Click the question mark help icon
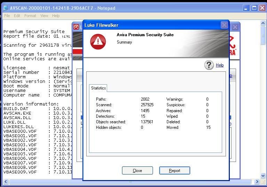The image size is (267, 187). (x=209, y=65)
